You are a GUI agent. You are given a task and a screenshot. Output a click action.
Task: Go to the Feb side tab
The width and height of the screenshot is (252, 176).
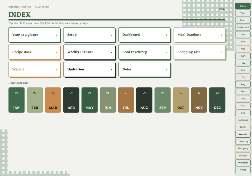(x=243, y=42)
